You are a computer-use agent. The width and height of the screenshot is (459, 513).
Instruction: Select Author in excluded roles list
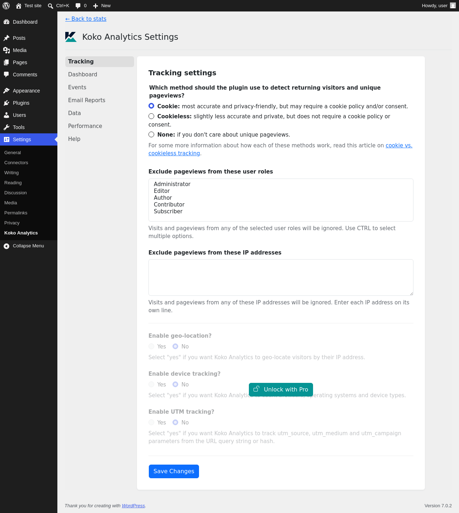(x=281, y=198)
